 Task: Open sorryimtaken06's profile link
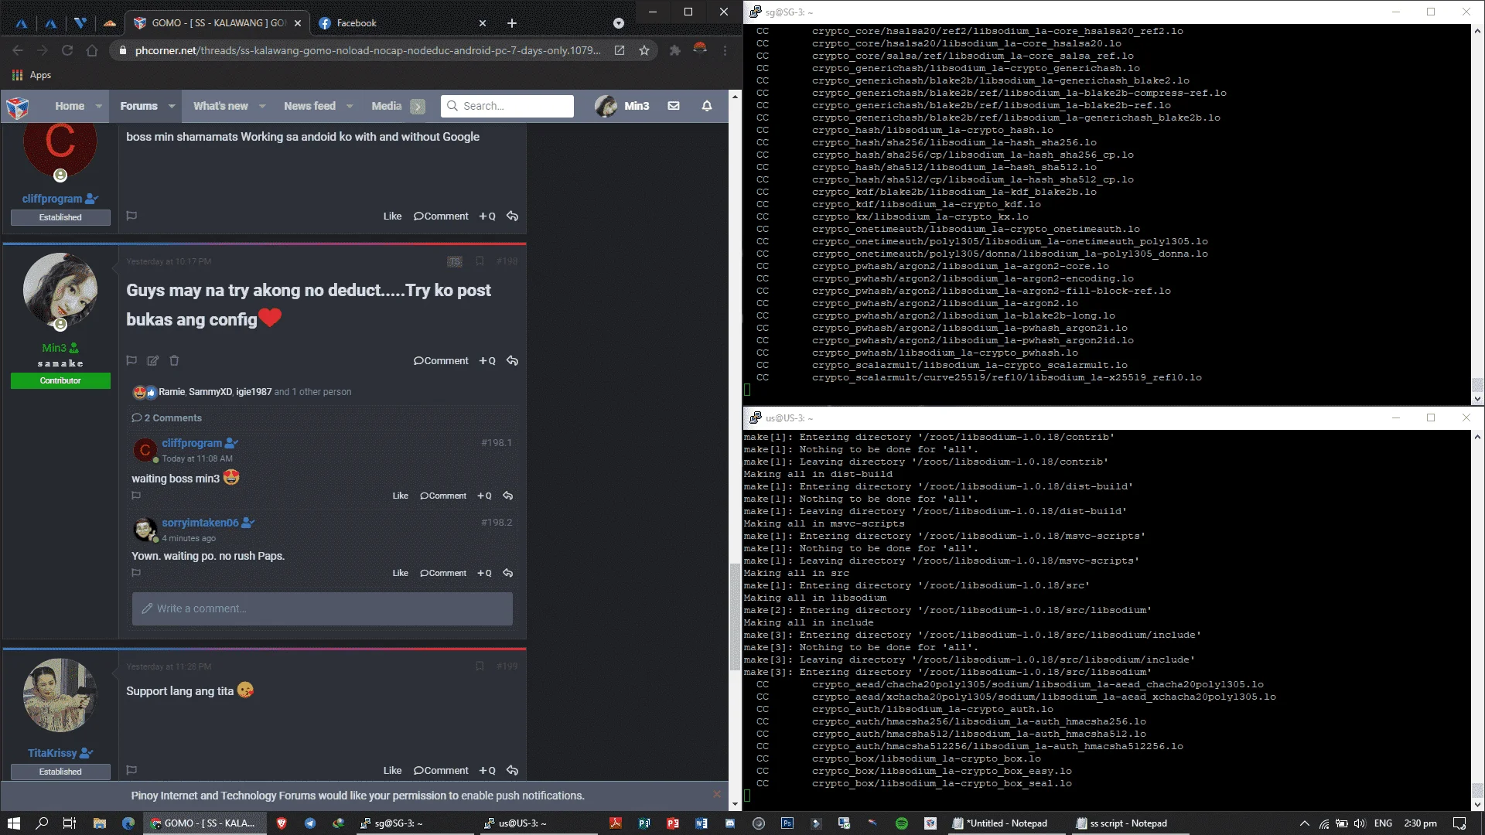pos(200,523)
